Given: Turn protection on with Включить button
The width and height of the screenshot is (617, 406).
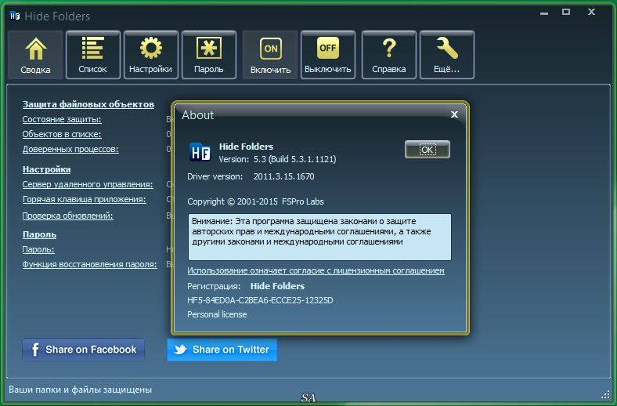Looking at the screenshot, I should (x=270, y=55).
